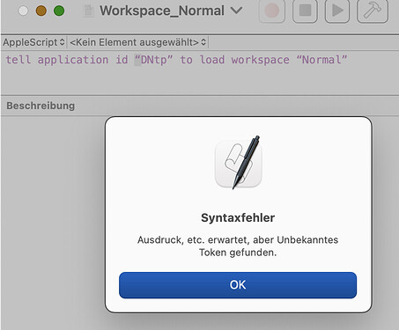
Task: Click the yellow minimize window button
Action: (41, 11)
